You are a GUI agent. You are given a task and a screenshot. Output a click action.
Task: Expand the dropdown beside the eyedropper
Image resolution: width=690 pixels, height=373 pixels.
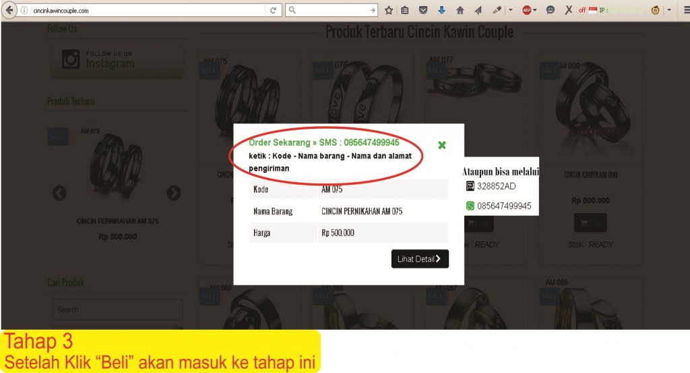(511, 9)
